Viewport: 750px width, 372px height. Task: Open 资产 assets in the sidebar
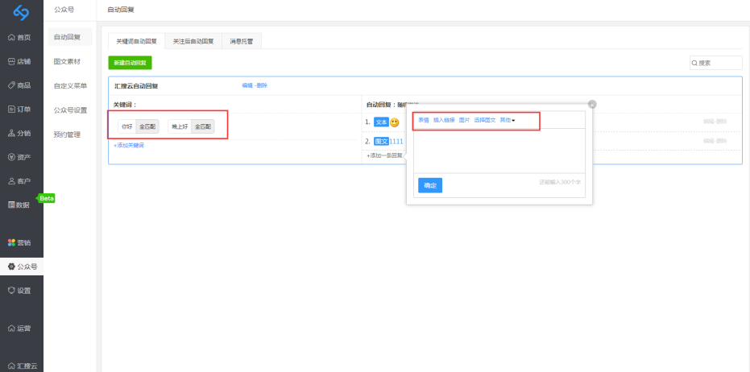coord(20,157)
